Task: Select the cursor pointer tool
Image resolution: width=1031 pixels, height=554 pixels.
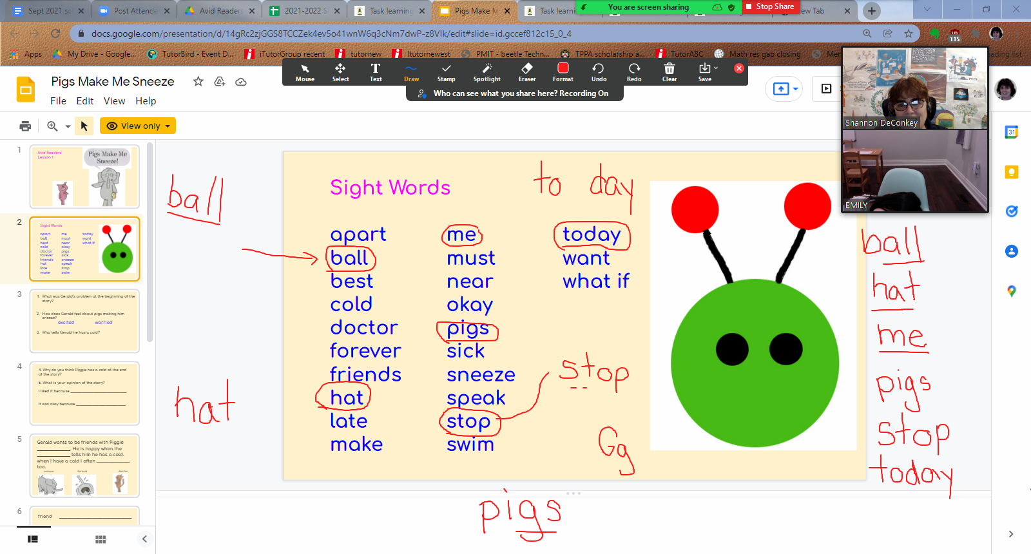Action: click(x=84, y=126)
